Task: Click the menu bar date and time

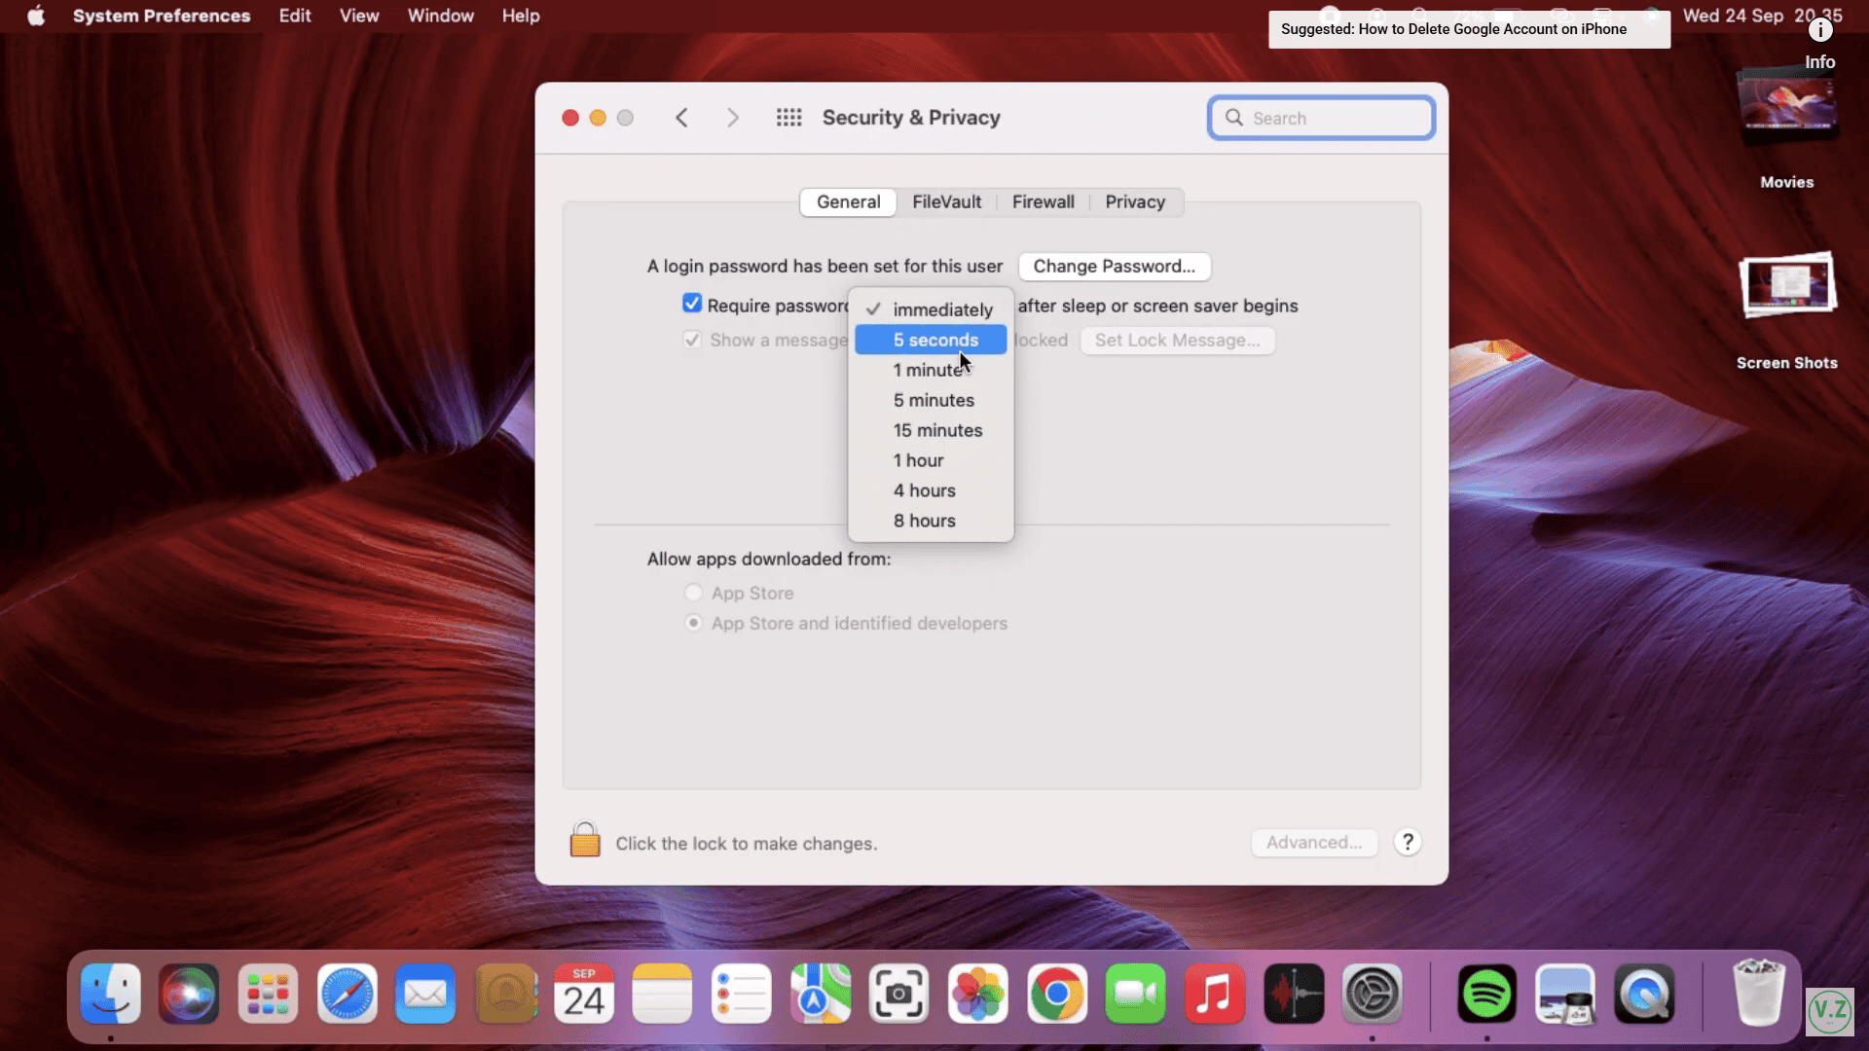Action: (1762, 16)
